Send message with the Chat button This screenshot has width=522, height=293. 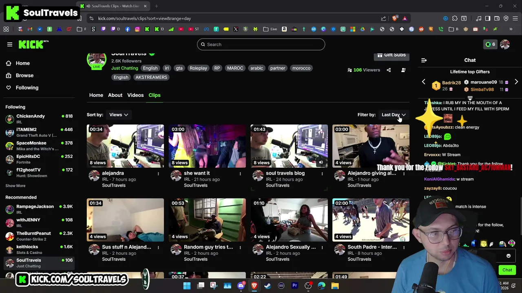click(507, 270)
